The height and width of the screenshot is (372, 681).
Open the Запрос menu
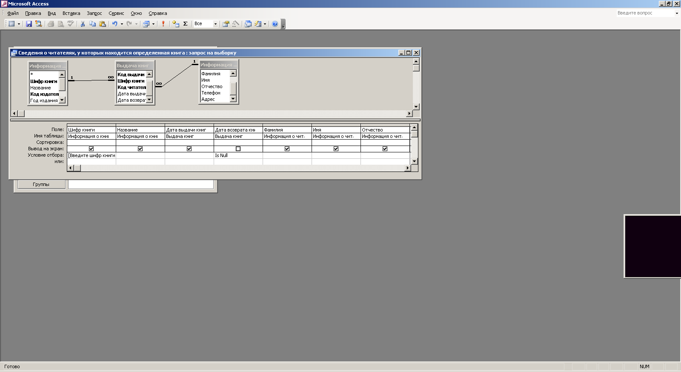(x=94, y=13)
